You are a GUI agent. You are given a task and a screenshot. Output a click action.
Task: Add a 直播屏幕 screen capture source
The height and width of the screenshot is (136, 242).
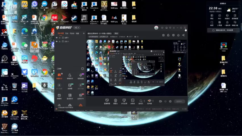click(107, 102)
